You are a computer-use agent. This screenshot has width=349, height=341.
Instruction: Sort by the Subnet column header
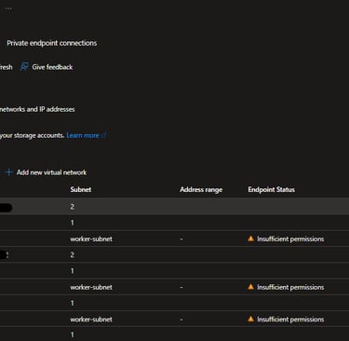pos(81,189)
